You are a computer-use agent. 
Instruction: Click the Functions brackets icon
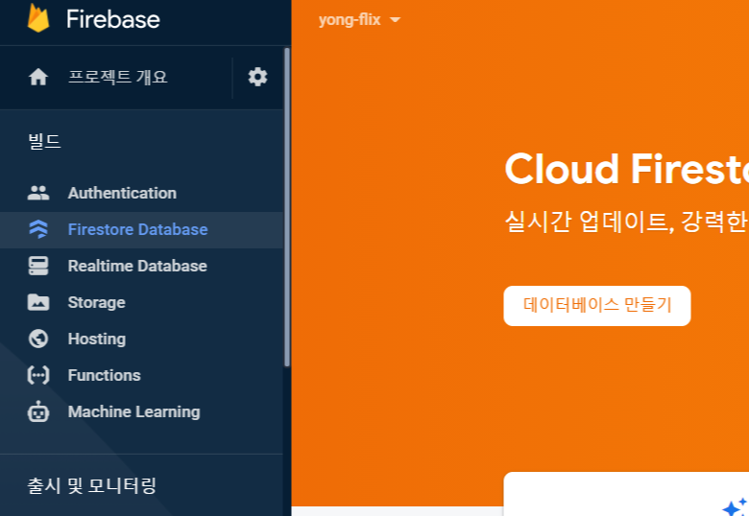(38, 375)
